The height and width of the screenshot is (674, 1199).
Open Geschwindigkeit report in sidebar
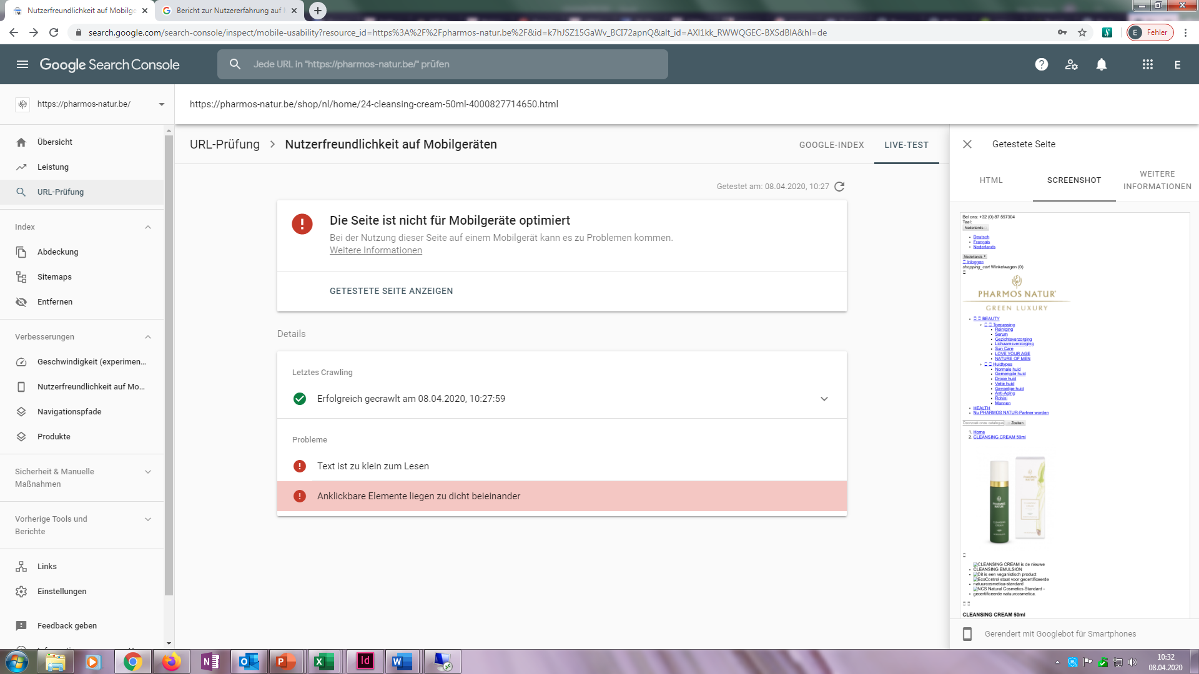pyautogui.click(x=91, y=362)
